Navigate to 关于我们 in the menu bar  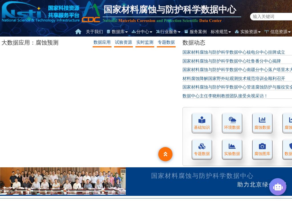tap(94, 32)
